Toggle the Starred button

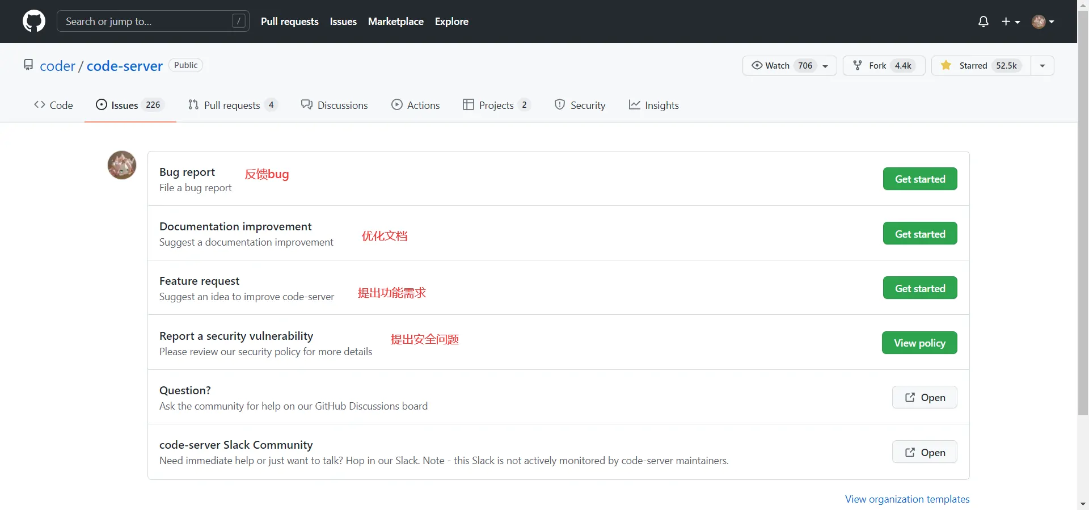(981, 66)
